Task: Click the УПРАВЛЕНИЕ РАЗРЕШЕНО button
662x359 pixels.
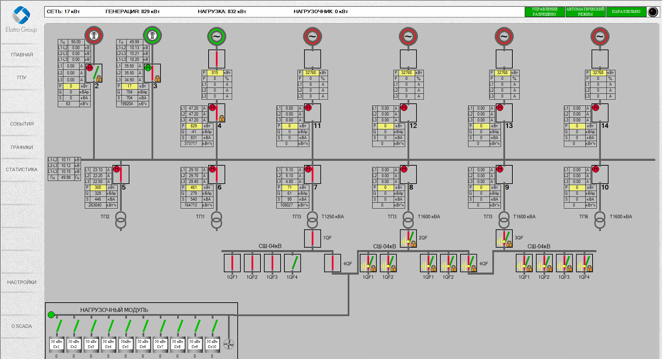Action: pos(544,12)
